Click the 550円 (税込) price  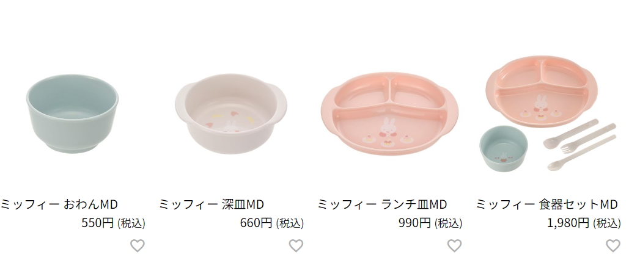click(113, 223)
